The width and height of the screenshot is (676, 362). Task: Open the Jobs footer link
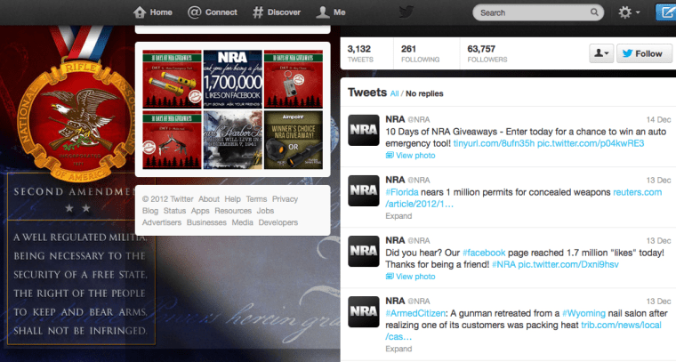tap(265, 211)
